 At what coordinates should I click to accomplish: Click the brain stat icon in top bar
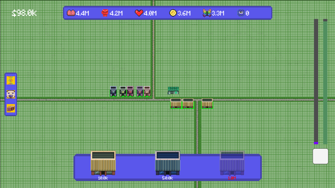(71, 13)
